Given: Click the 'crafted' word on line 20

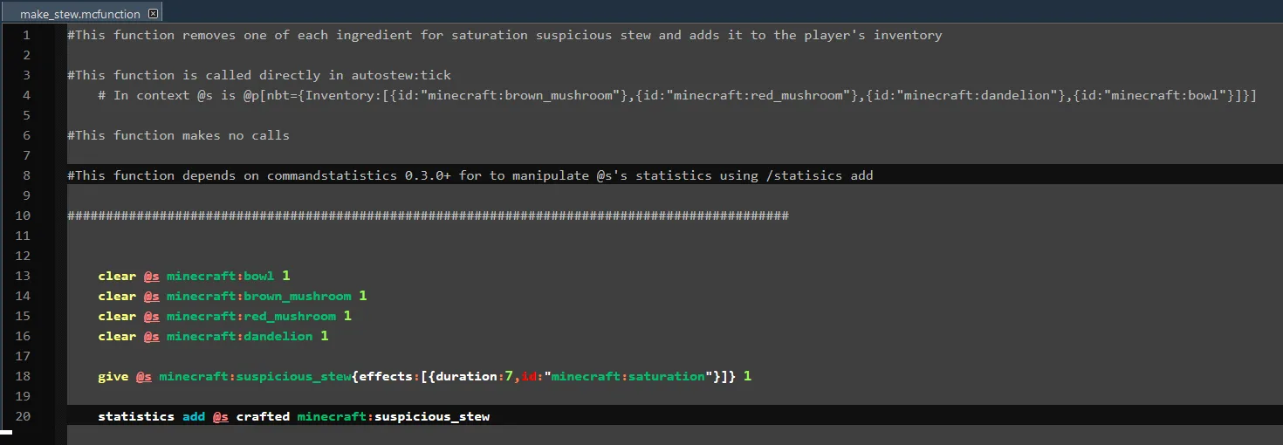Looking at the screenshot, I should 263,416.
